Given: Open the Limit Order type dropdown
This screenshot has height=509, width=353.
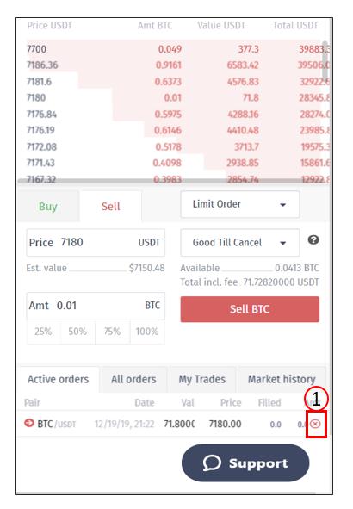Looking at the screenshot, I should (x=240, y=204).
